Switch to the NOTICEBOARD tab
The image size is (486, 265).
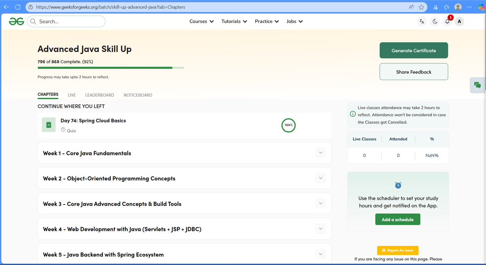(138, 95)
